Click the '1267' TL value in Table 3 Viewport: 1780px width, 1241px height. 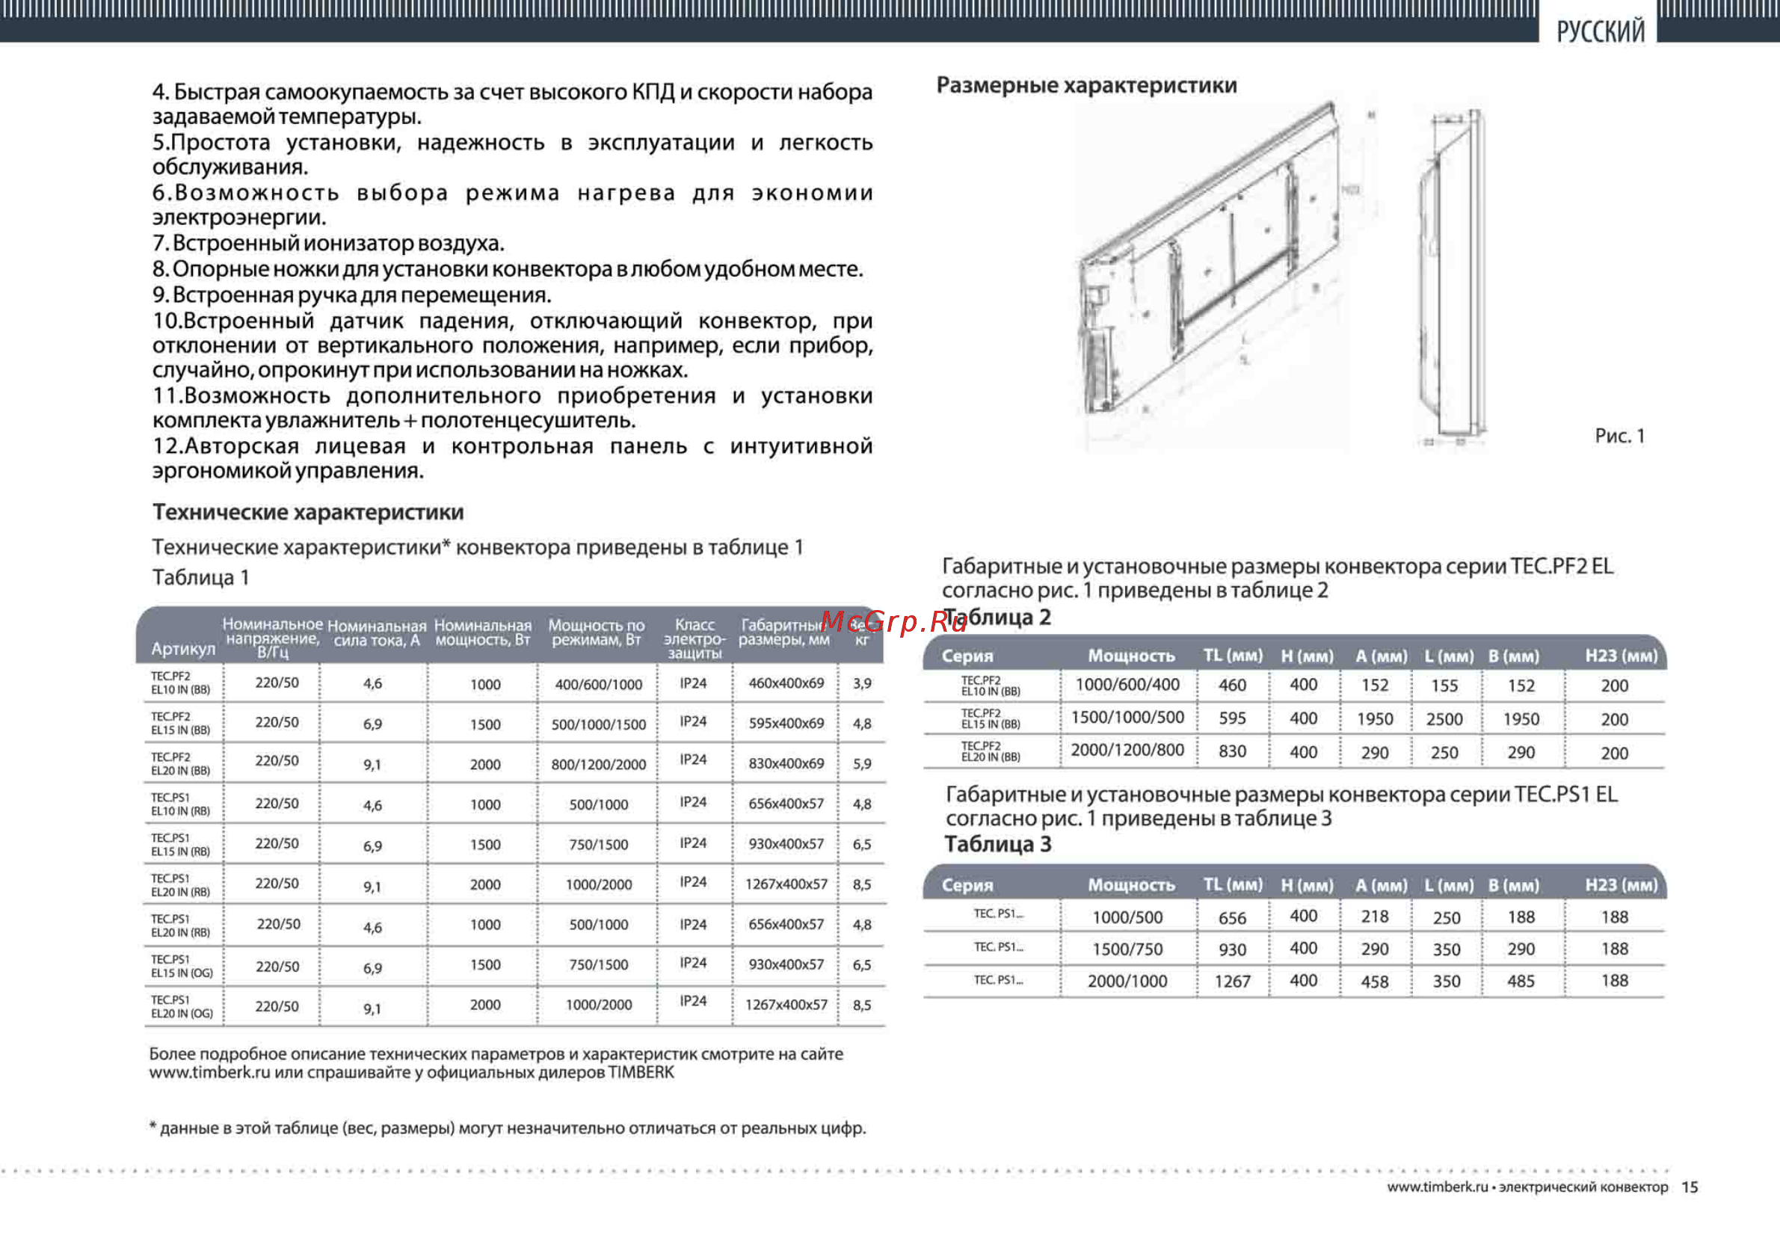1233,982
